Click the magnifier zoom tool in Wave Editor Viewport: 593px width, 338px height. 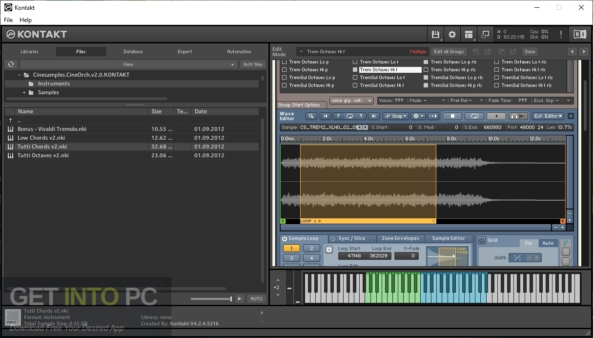coord(311,116)
